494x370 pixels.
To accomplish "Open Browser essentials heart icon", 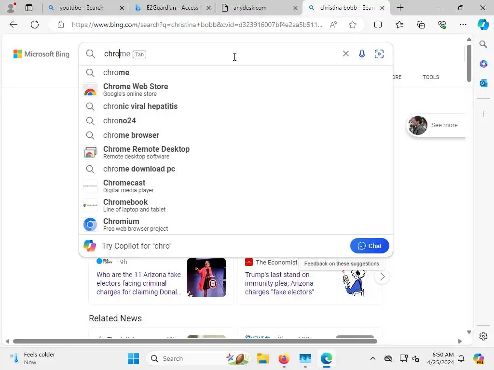I will coord(442,25).
